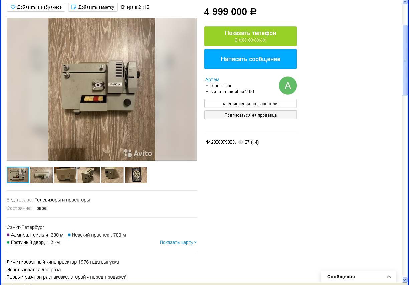The width and height of the screenshot is (409, 285).
Task: Click the note icon beside Добавить заметку
Action: coord(74,7)
